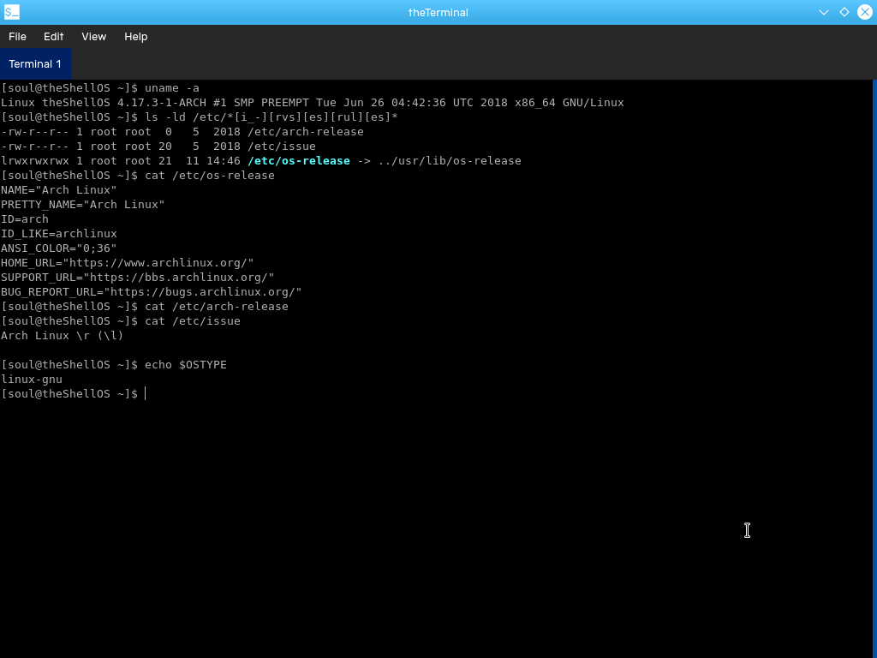877x658 pixels.
Task: Minimize theTerminal window using chevron icon
Action: tap(824, 12)
